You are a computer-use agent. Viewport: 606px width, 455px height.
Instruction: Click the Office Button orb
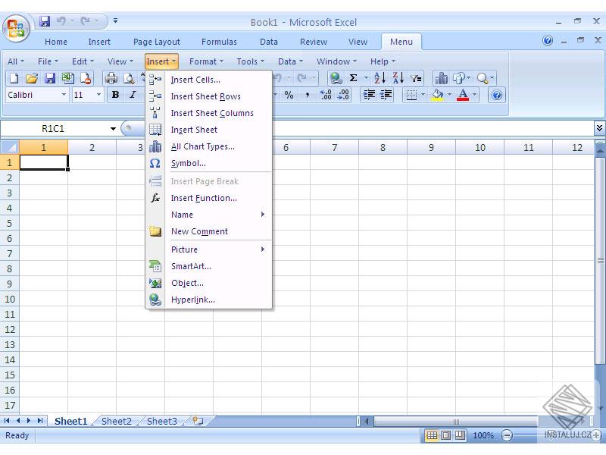click(x=16, y=29)
